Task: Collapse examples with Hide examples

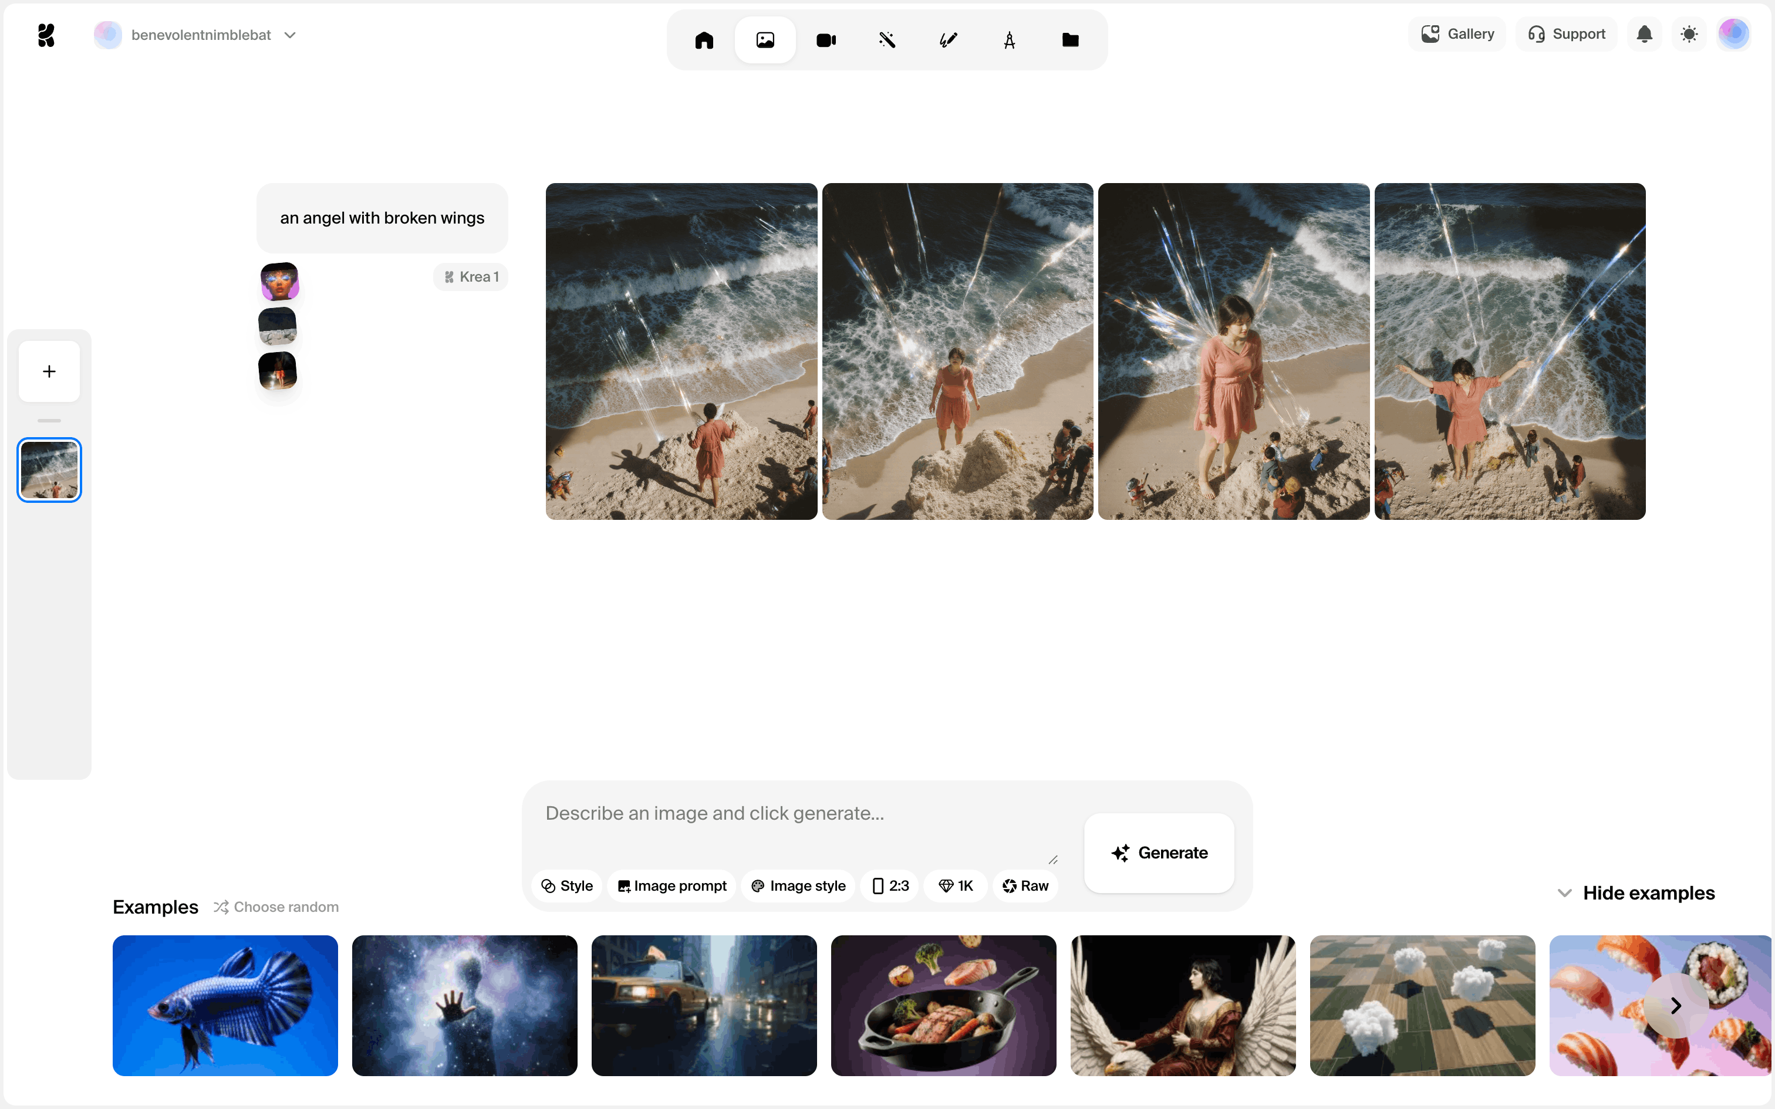Action: tap(1636, 892)
